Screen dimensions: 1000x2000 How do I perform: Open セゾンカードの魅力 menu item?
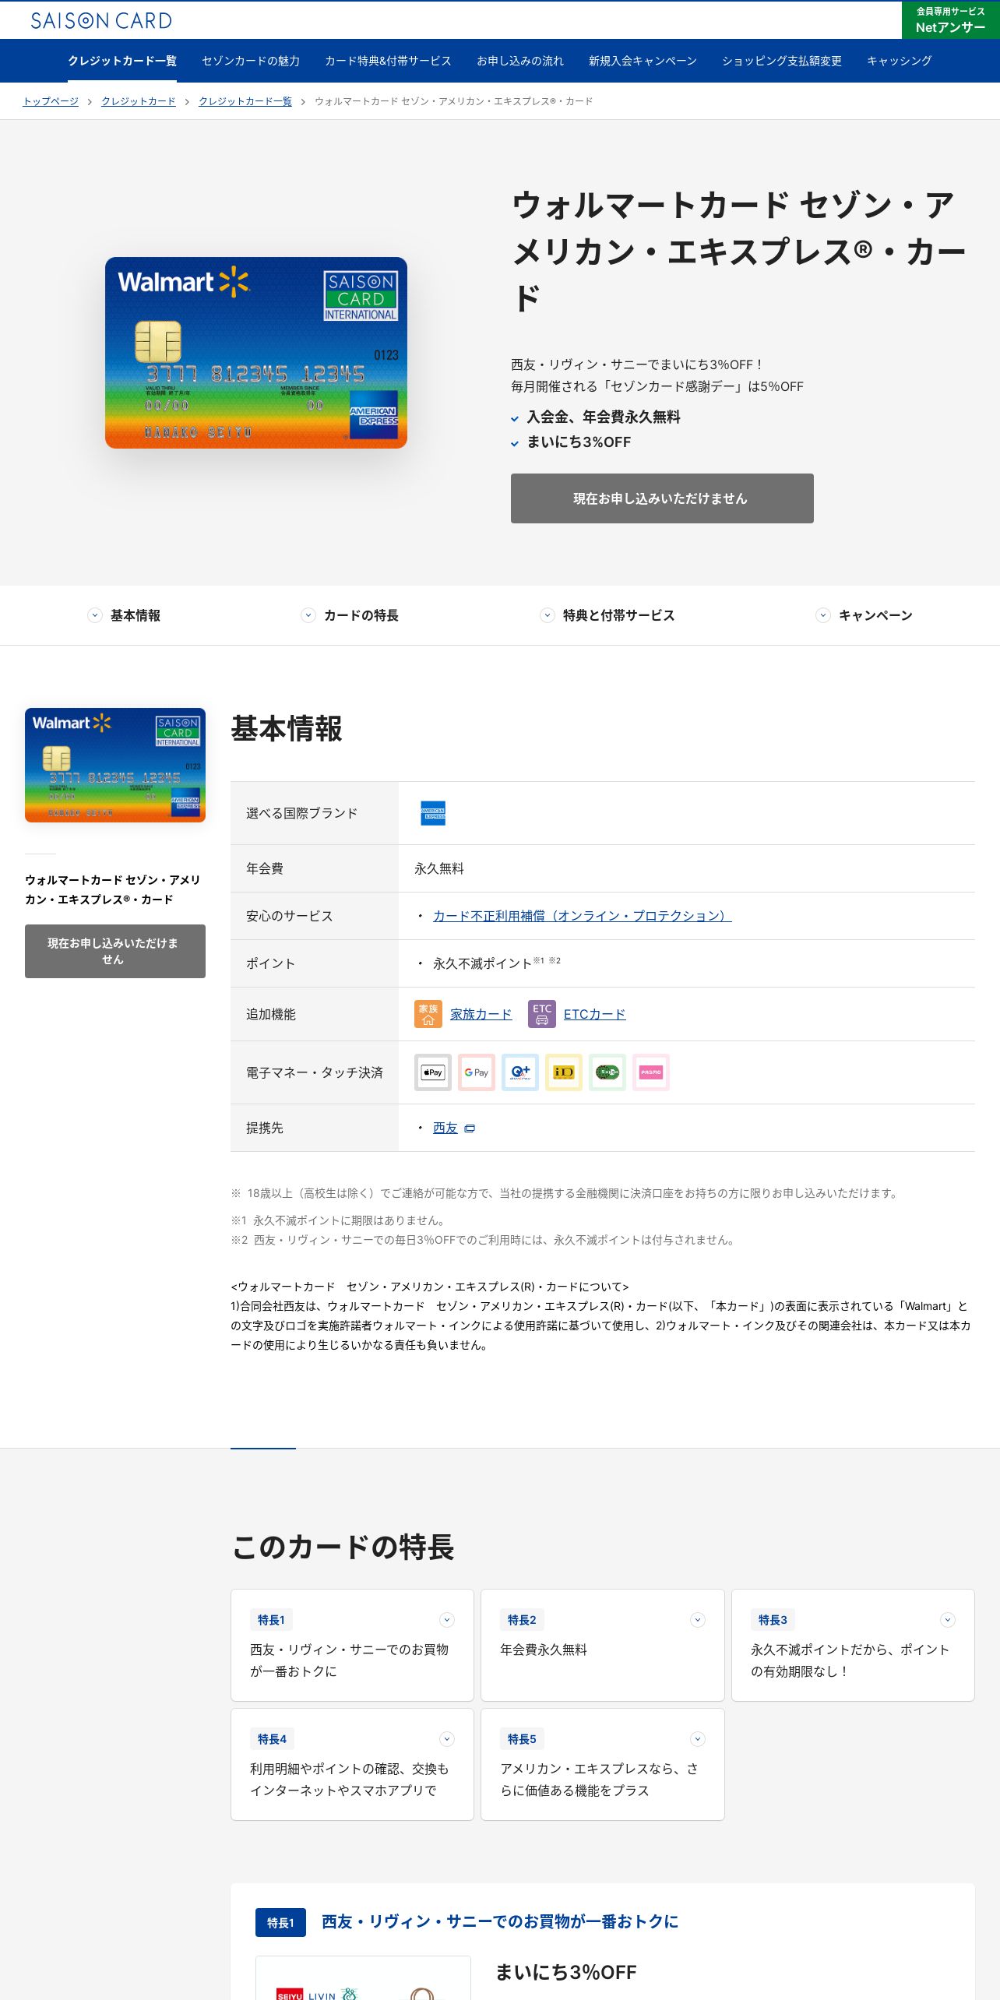pos(251,61)
